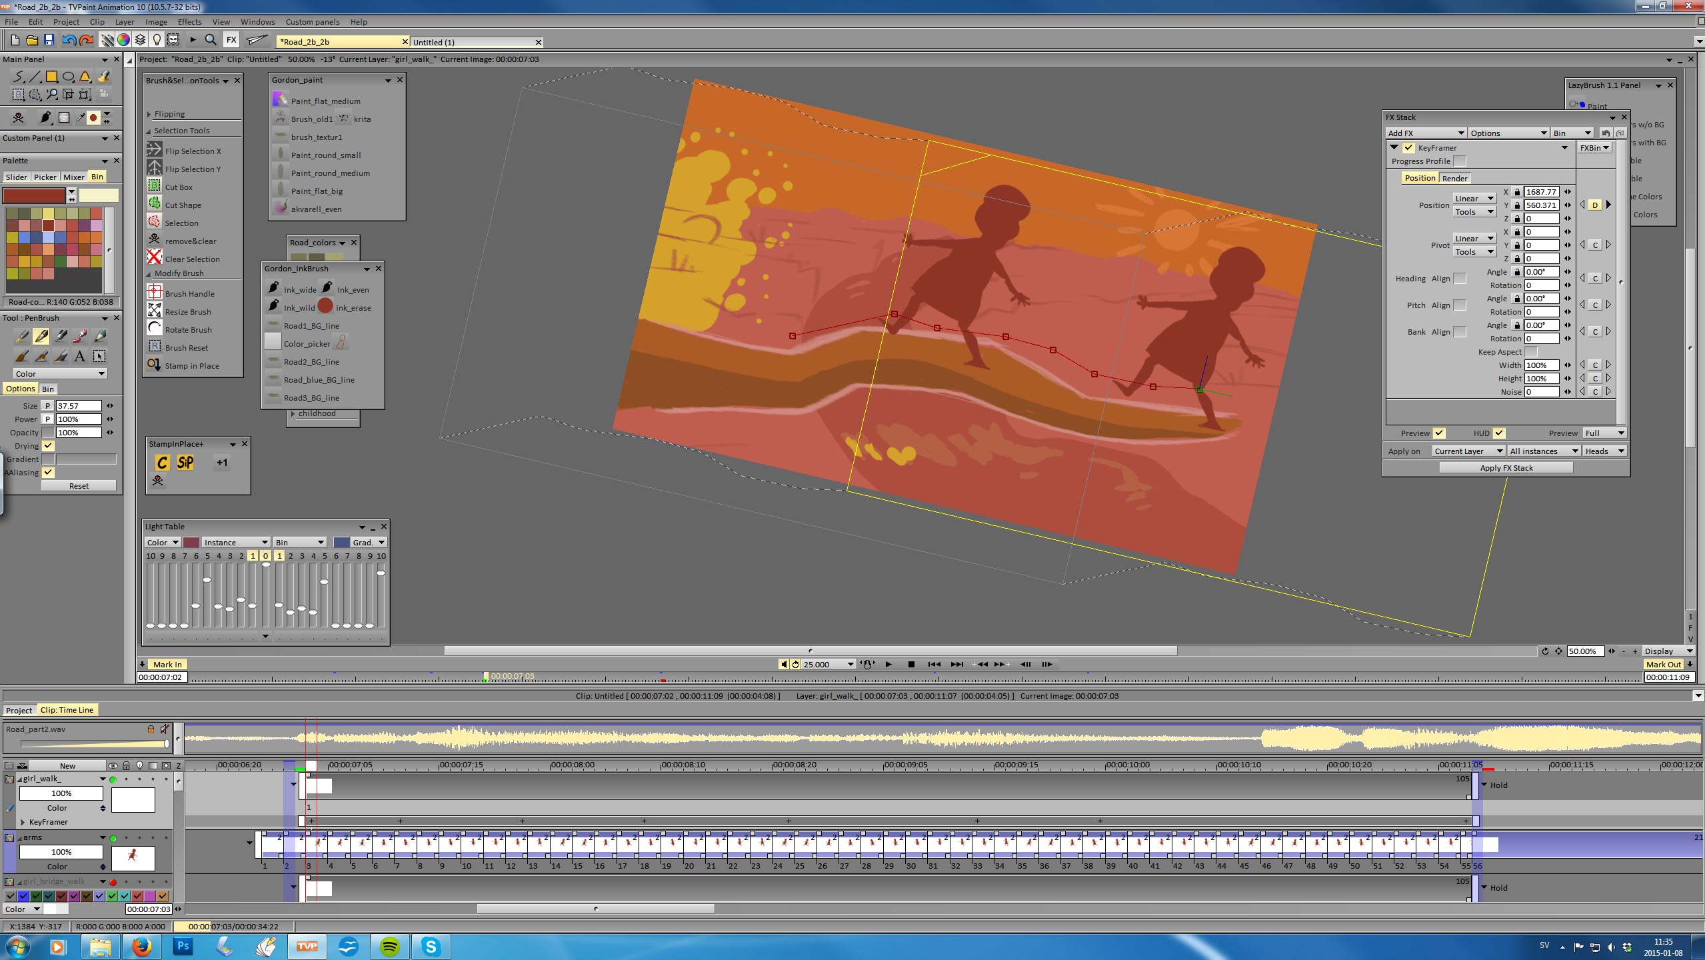Switch to the Picker palette tab
1705x960 pixels.
point(45,177)
